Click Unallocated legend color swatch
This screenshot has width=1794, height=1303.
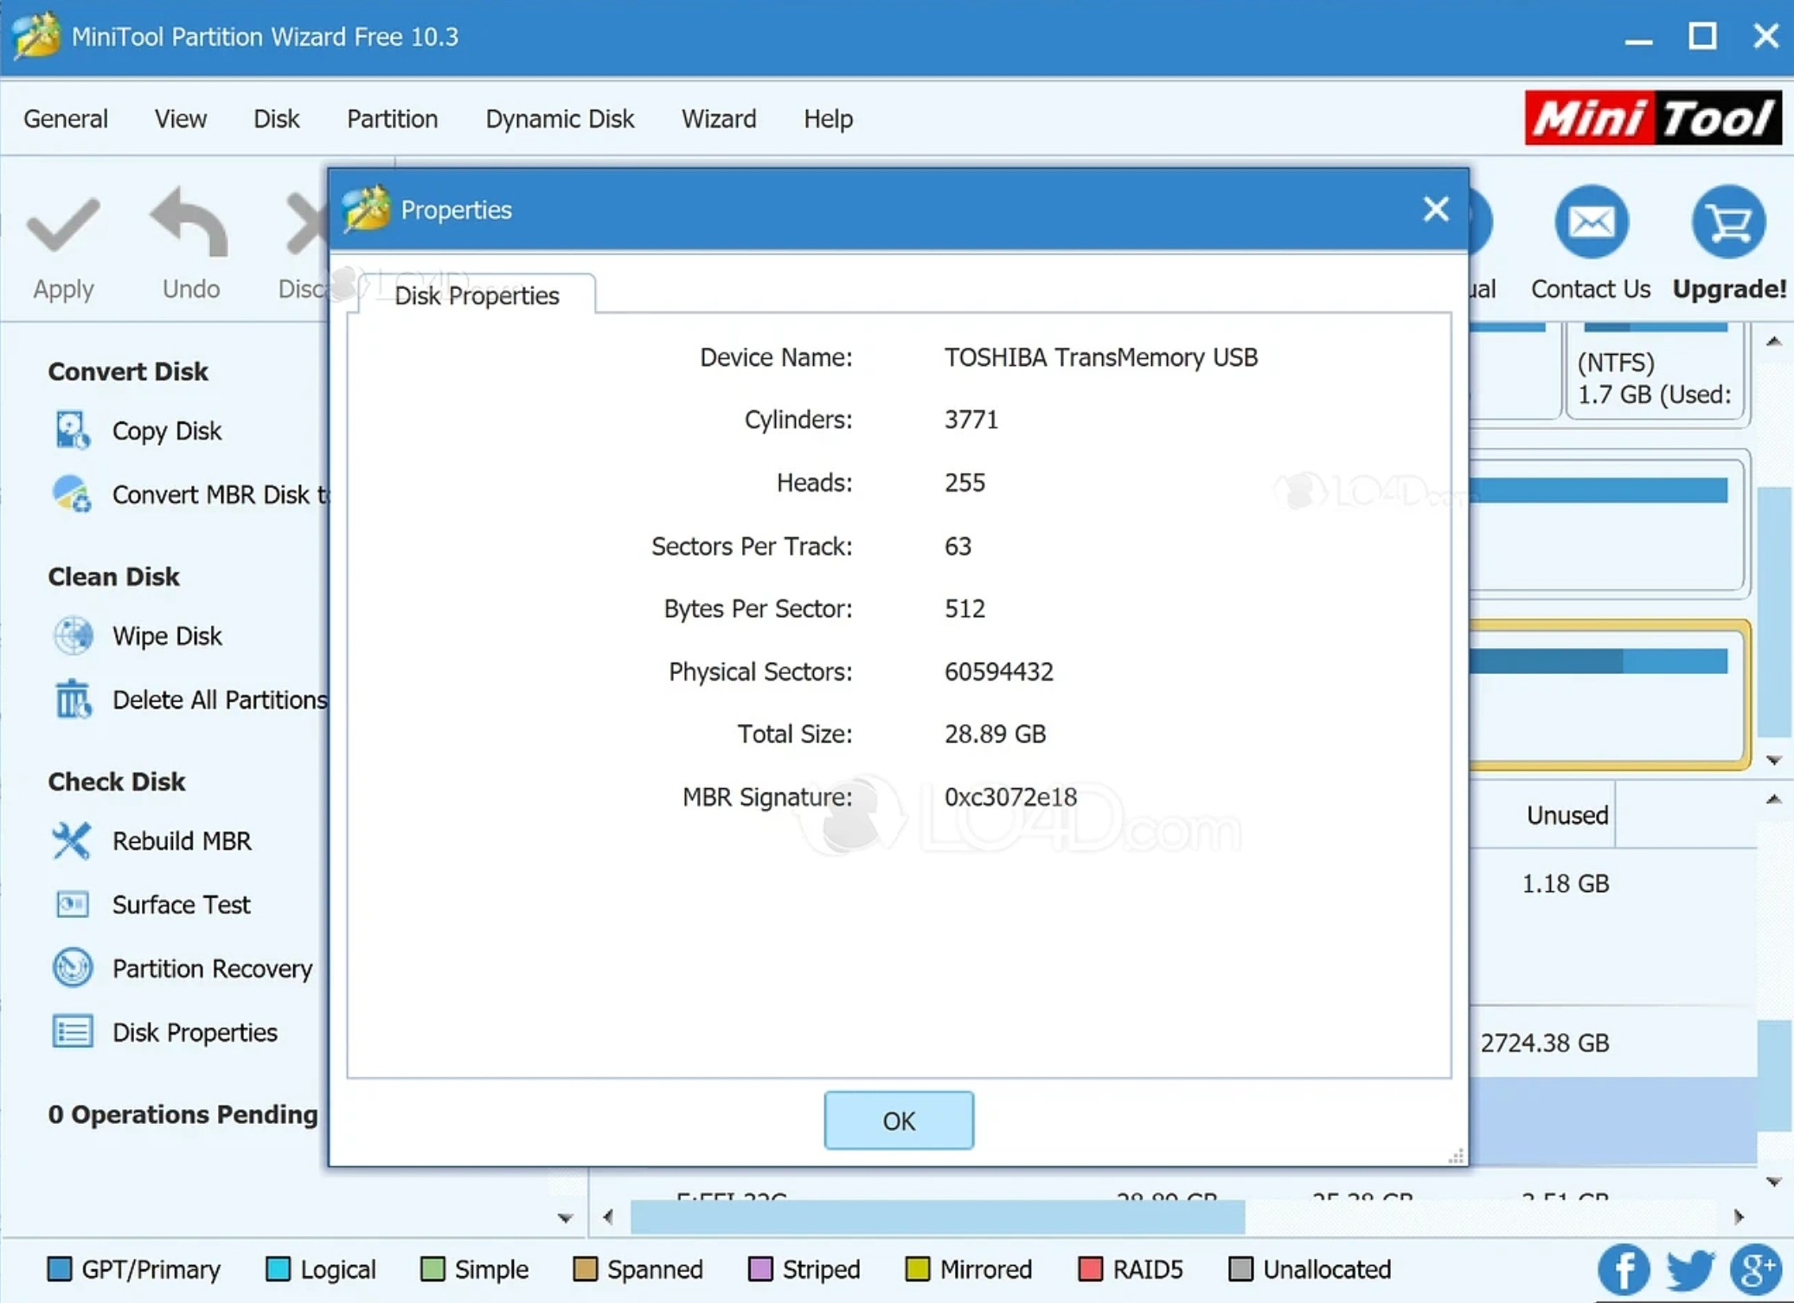tap(1240, 1268)
